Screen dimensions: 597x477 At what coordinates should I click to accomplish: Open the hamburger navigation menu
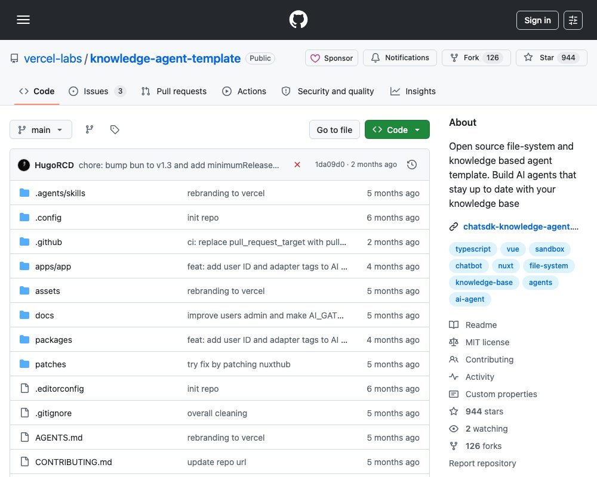point(23,20)
